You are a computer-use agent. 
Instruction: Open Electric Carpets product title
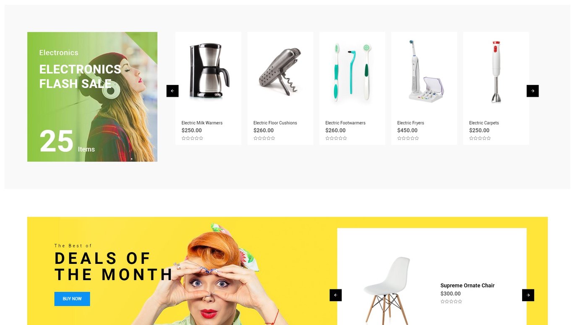[x=484, y=123]
